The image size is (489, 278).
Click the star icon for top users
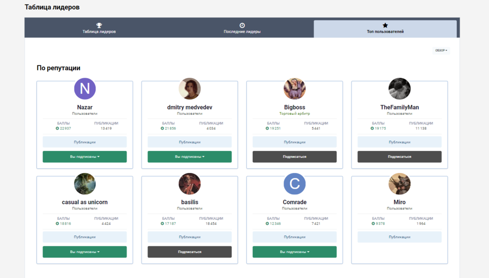coord(385,25)
